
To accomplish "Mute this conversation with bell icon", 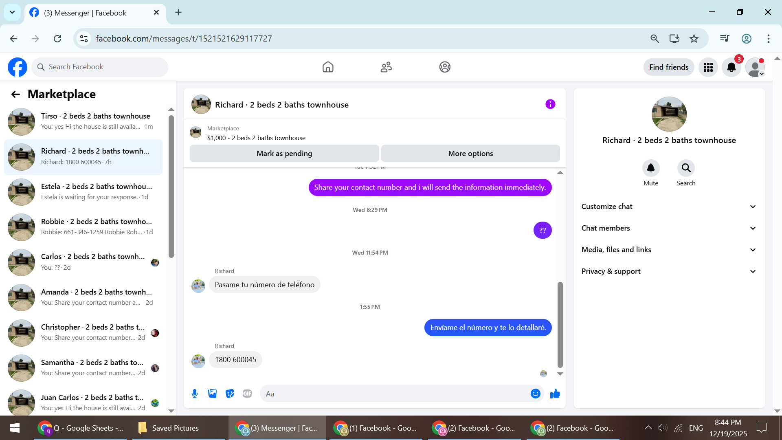I will pos(650,168).
